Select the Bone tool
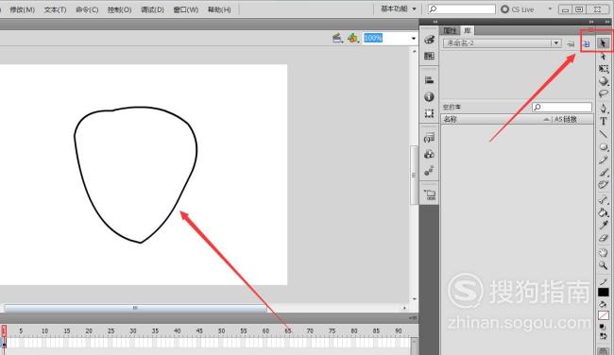 [603, 199]
